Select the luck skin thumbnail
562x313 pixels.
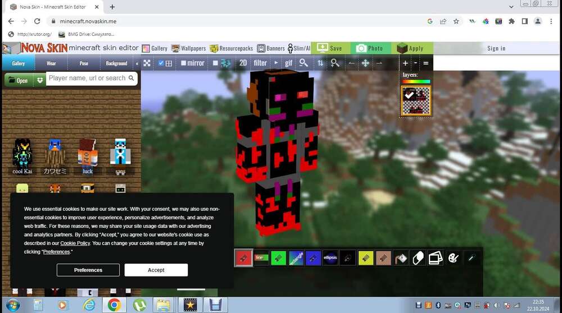pyautogui.click(x=88, y=156)
